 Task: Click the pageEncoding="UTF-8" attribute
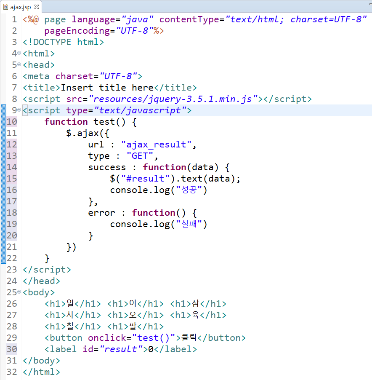pos(98,31)
